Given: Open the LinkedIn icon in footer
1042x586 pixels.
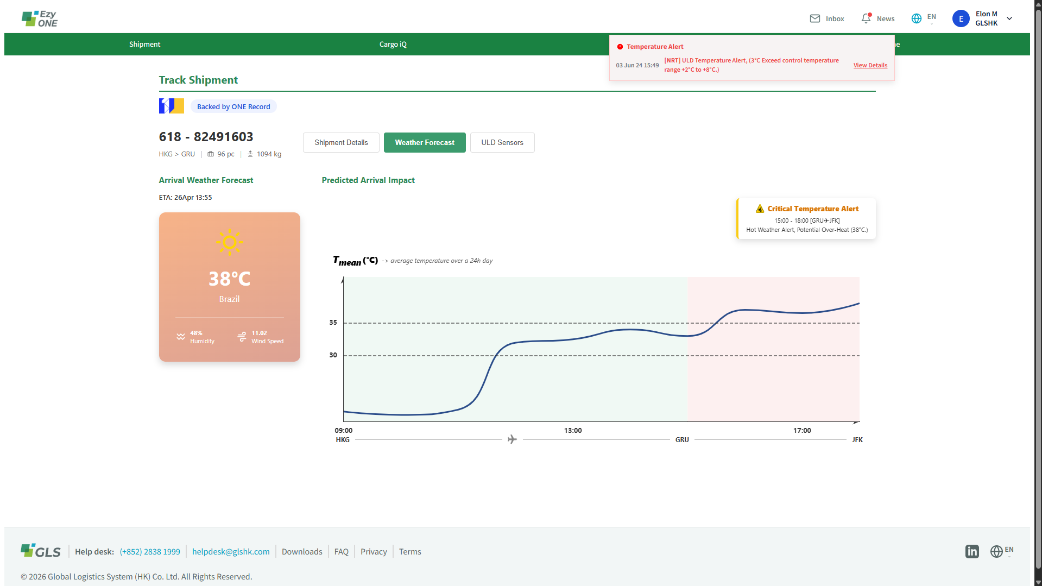Looking at the screenshot, I should [972, 551].
